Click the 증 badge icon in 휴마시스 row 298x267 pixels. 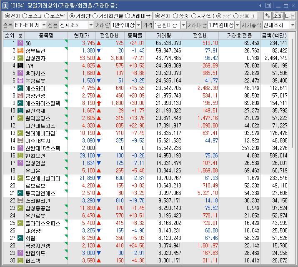tap(20, 73)
